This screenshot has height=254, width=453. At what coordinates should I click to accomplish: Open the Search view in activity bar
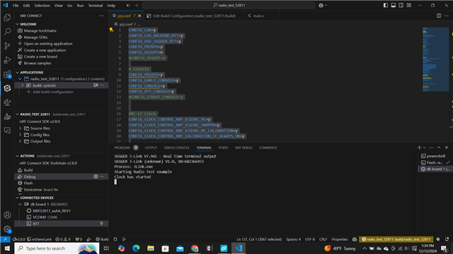point(7,31)
